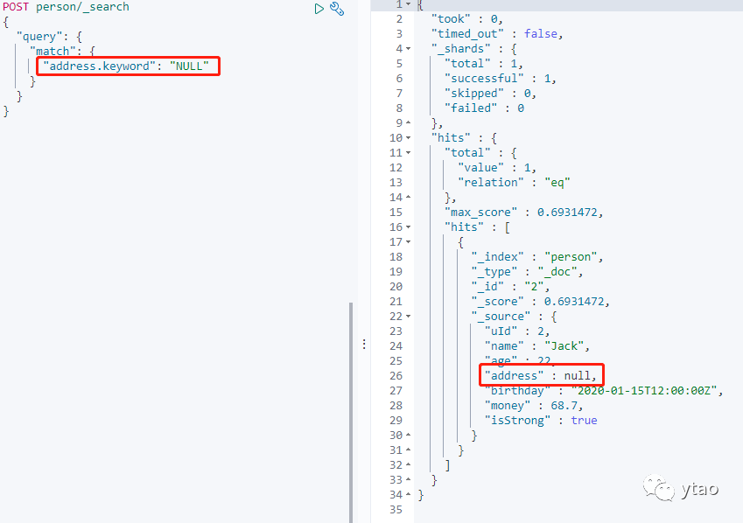Click the "uId" : 2 line
This screenshot has height=523, width=743.
click(x=516, y=331)
